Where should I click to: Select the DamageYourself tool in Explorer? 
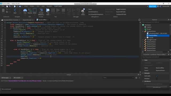(151, 40)
